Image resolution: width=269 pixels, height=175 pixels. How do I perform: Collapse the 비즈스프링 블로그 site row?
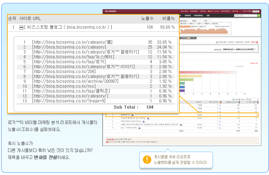(x=21, y=28)
